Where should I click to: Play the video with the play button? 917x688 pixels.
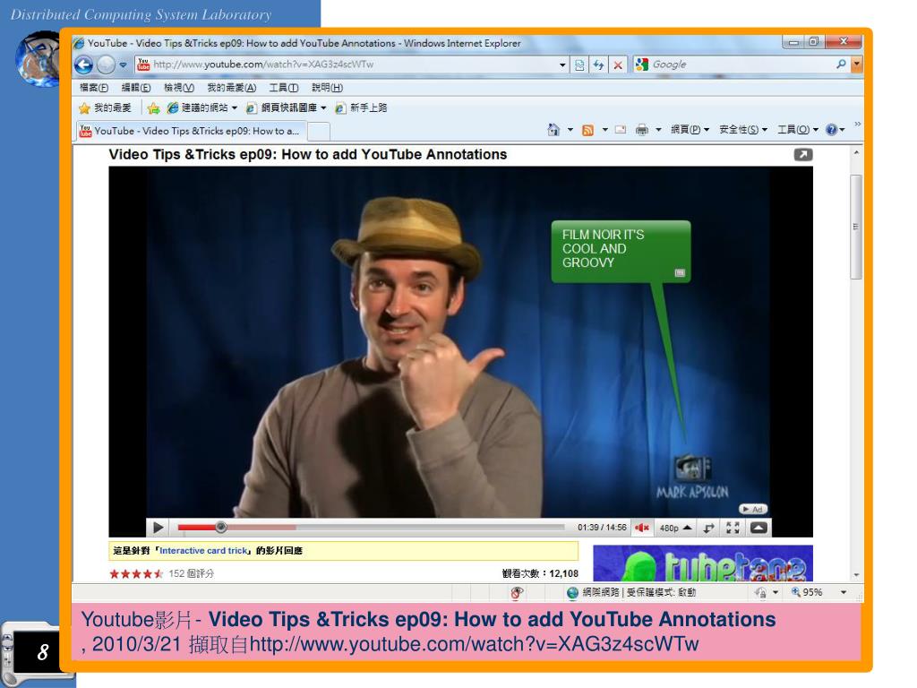coord(158,528)
